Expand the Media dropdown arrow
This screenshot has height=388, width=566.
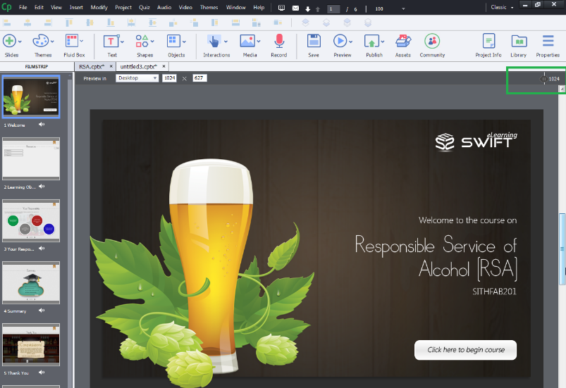259,42
